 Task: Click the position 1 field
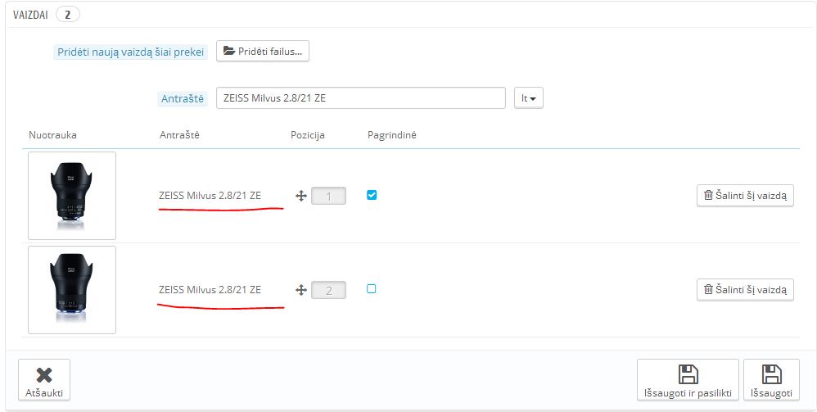329,196
